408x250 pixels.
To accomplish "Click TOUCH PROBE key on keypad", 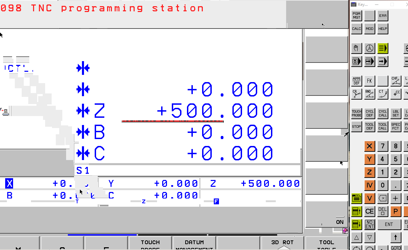I will [x=356, y=113].
